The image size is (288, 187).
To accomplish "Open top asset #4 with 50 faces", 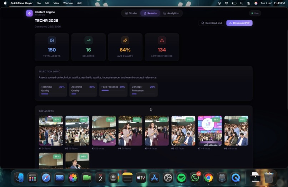I will 130,131.
